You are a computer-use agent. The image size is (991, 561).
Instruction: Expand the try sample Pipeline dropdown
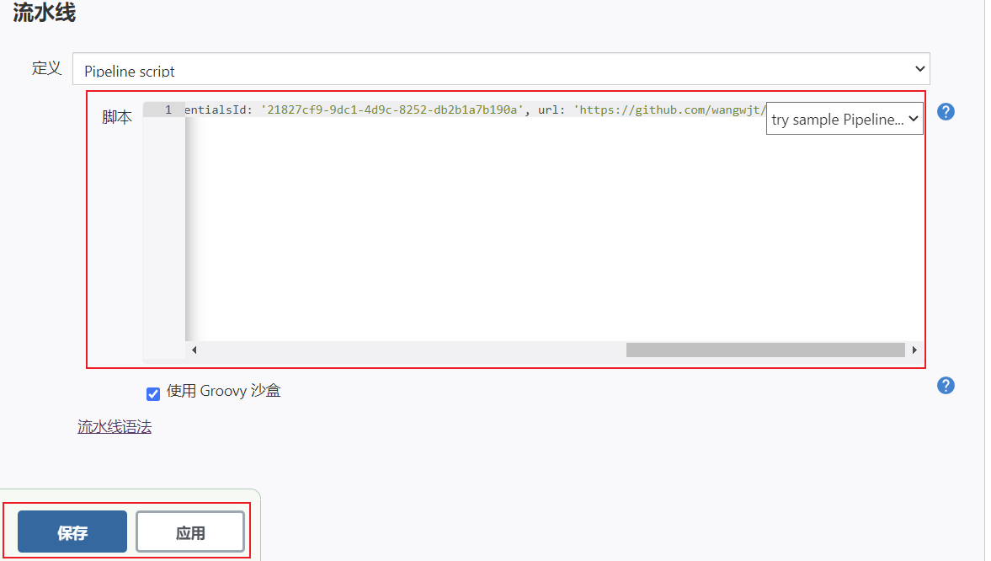(844, 119)
